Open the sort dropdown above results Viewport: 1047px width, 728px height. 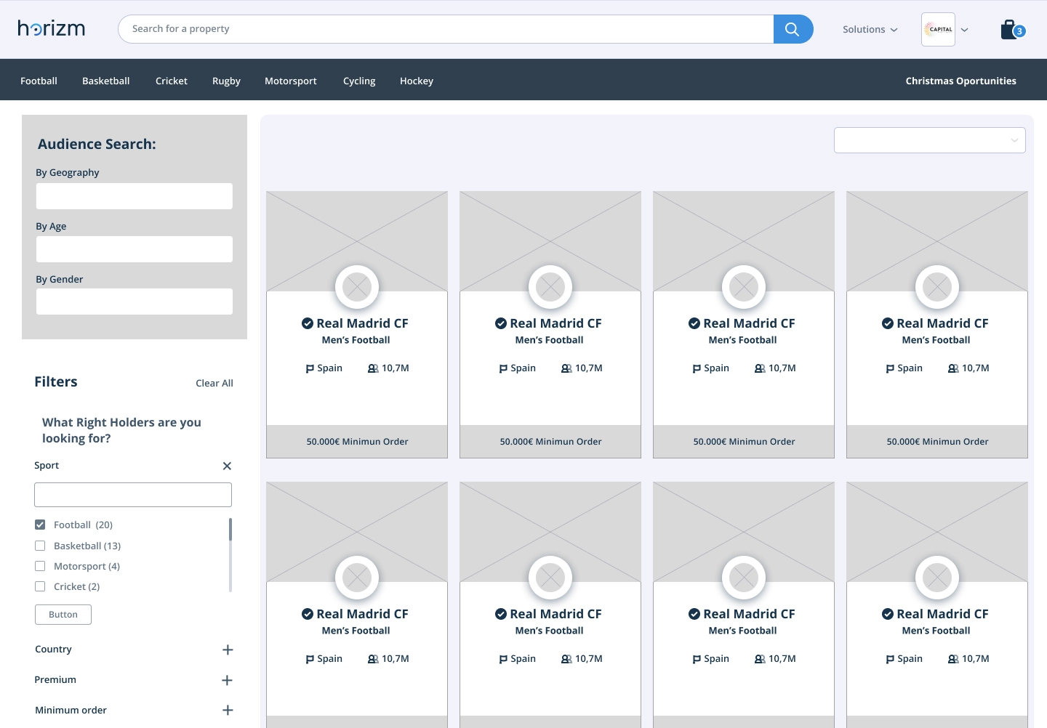[929, 140]
